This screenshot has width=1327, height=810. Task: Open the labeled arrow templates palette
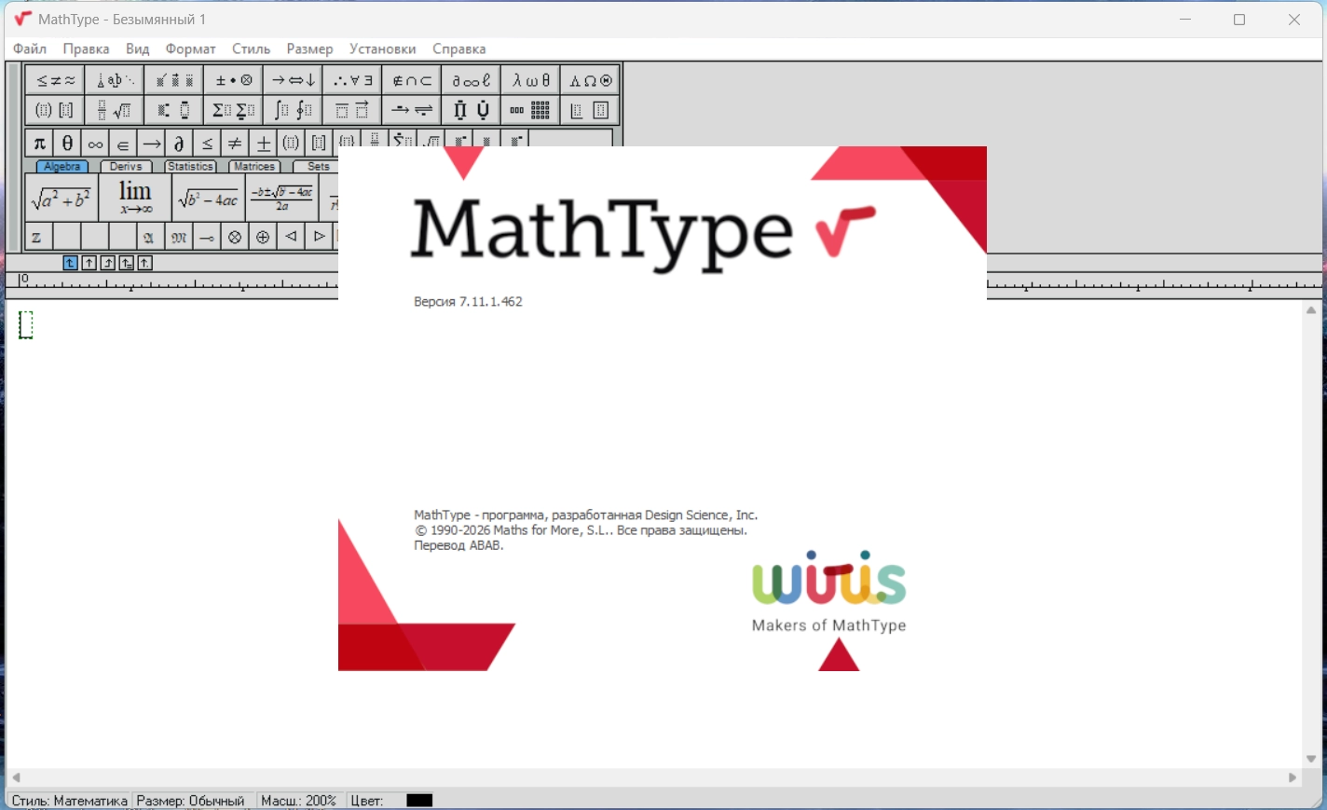(x=412, y=110)
